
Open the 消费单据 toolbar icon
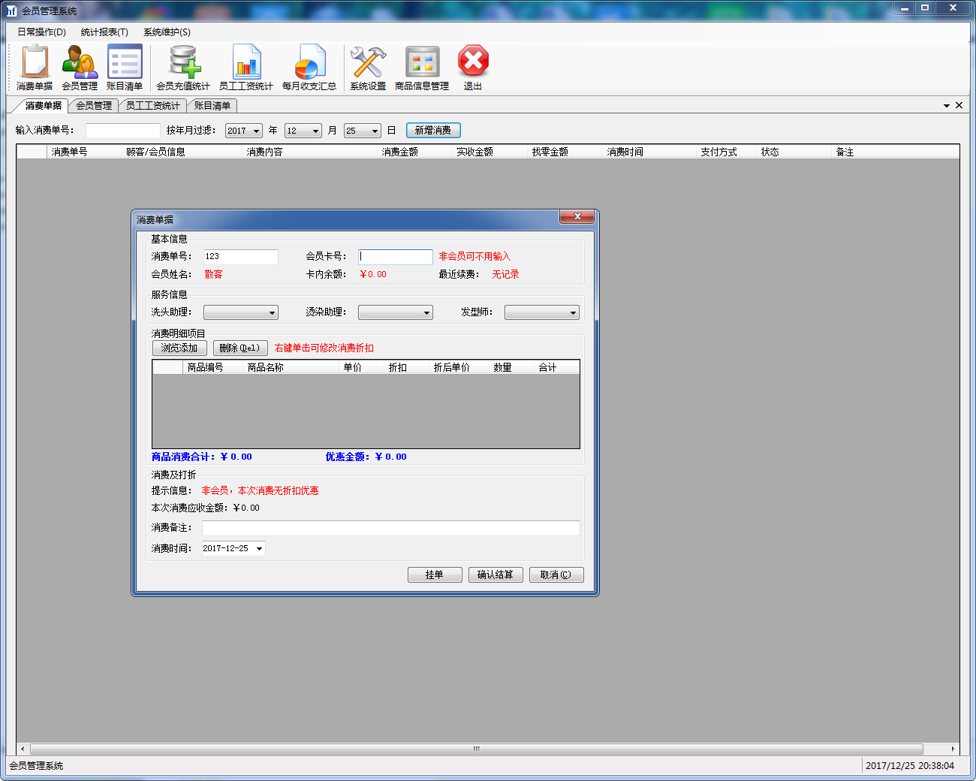tap(35, 66)
